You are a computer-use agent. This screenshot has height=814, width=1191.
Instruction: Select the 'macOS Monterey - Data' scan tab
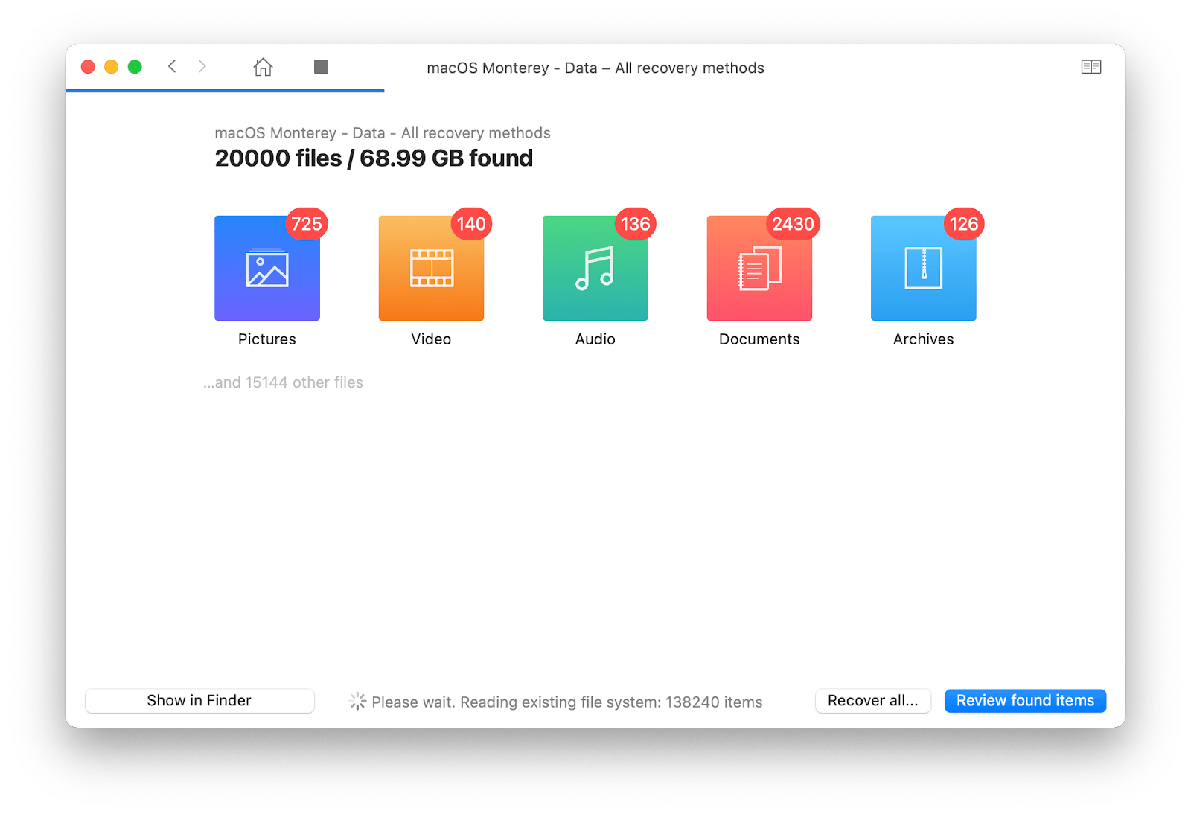[595, 68]
